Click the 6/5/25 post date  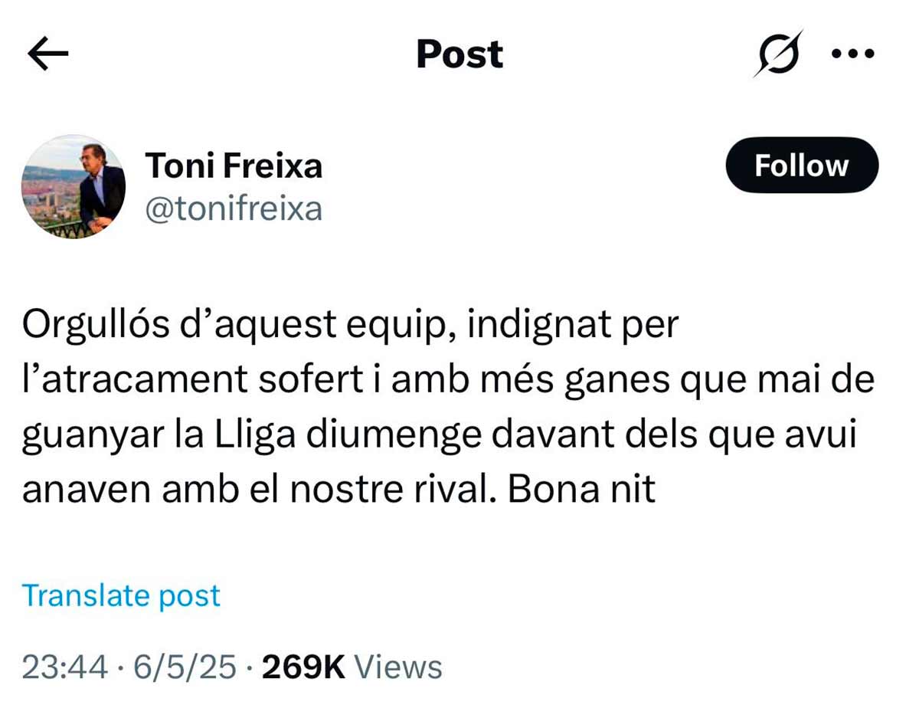185,667
